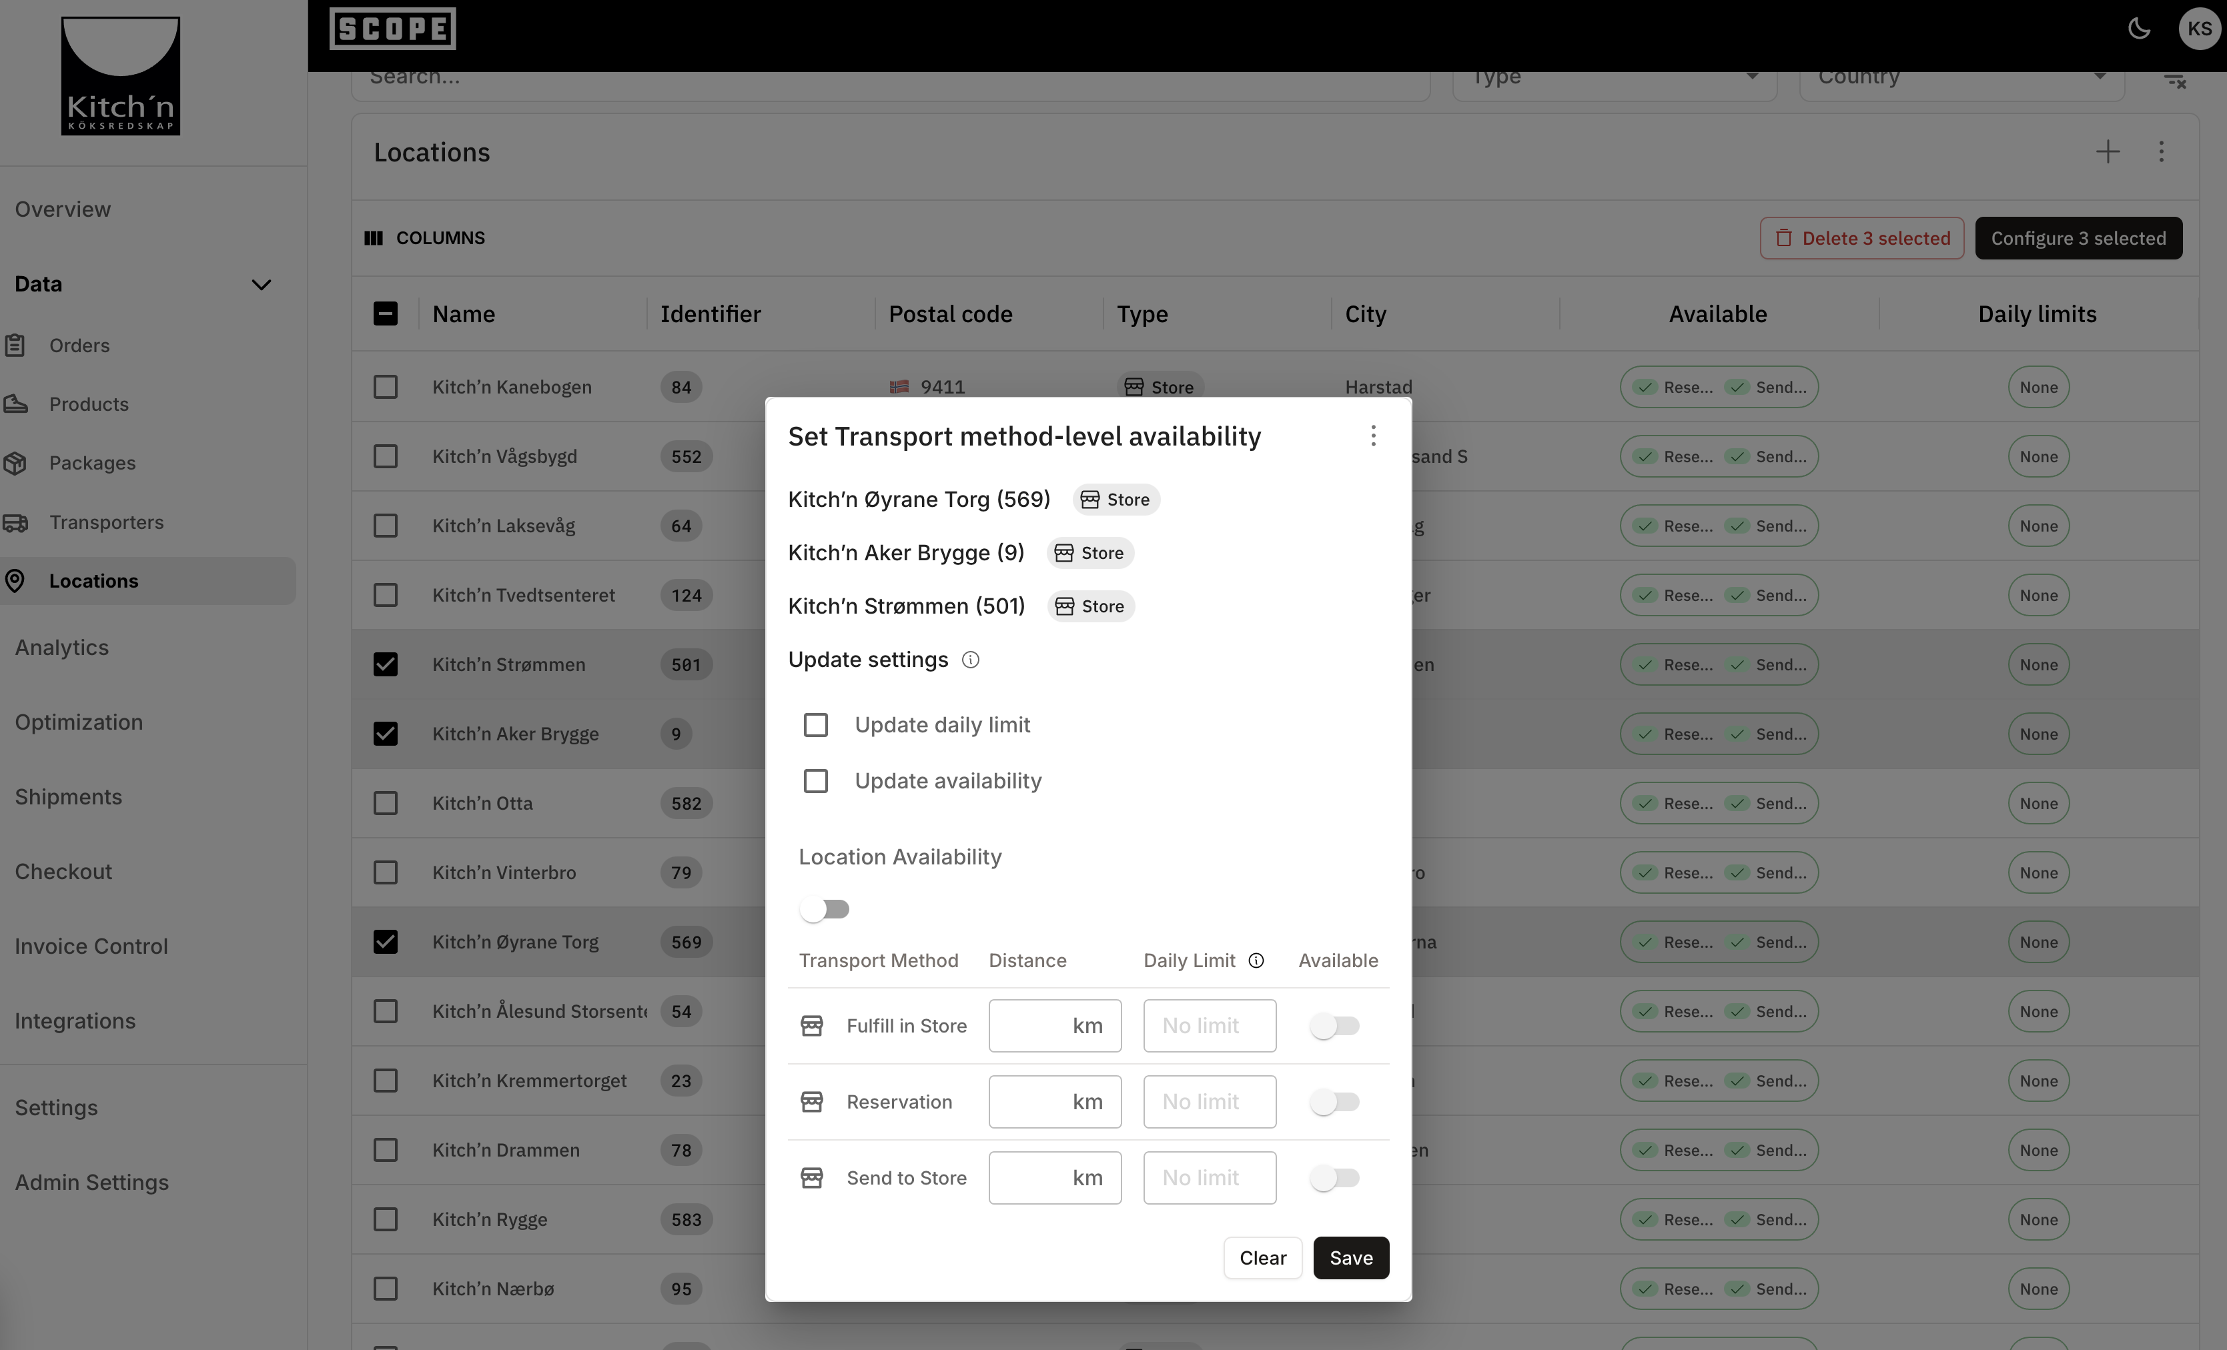Check the Update daily limit checkbox
The image size is (2227, 1350).
[x=815, y=725]
